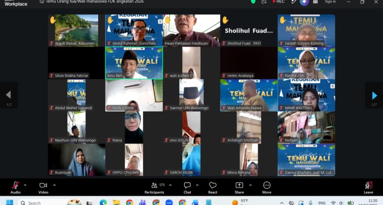Screen dimensions: 383x205
Task: Open the Chat panel
Action: tap(187, 188)
